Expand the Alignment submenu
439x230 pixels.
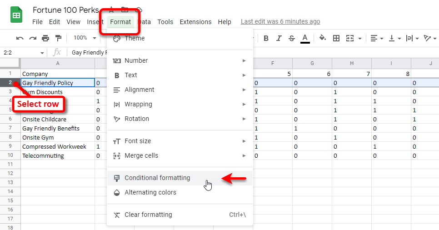180,90
